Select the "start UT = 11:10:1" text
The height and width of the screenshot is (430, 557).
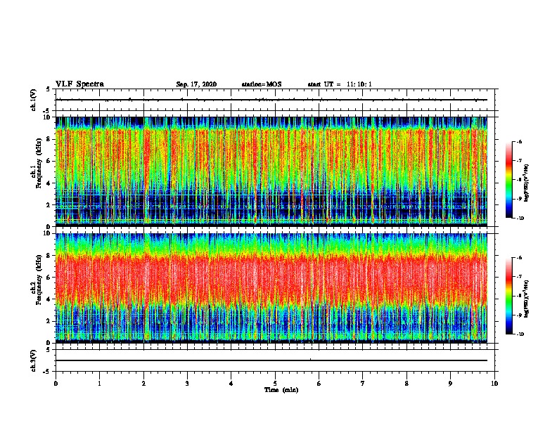[340, 84]
